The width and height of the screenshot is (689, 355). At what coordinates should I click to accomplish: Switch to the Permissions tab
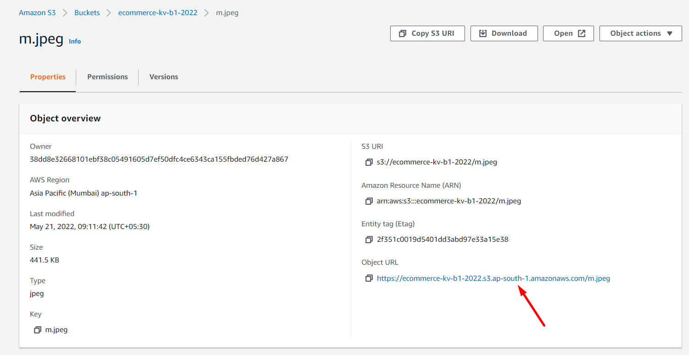pyautogui.click(x=107, y=76)
